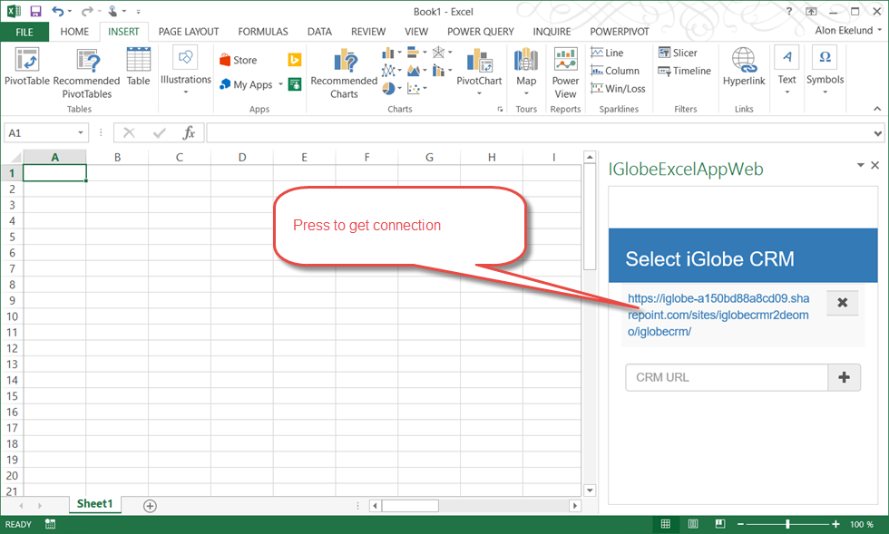Switch to Normal view
This screenshot has width=889, height=534.
(666, 524)
